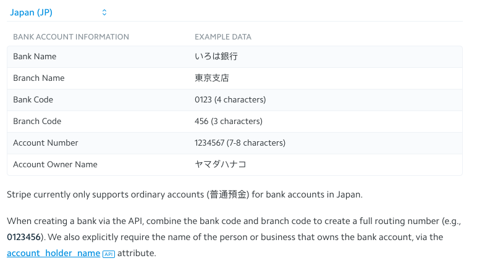
Task: Click the API badge icon
Action: pyautogui.click(x=109, y=254)
